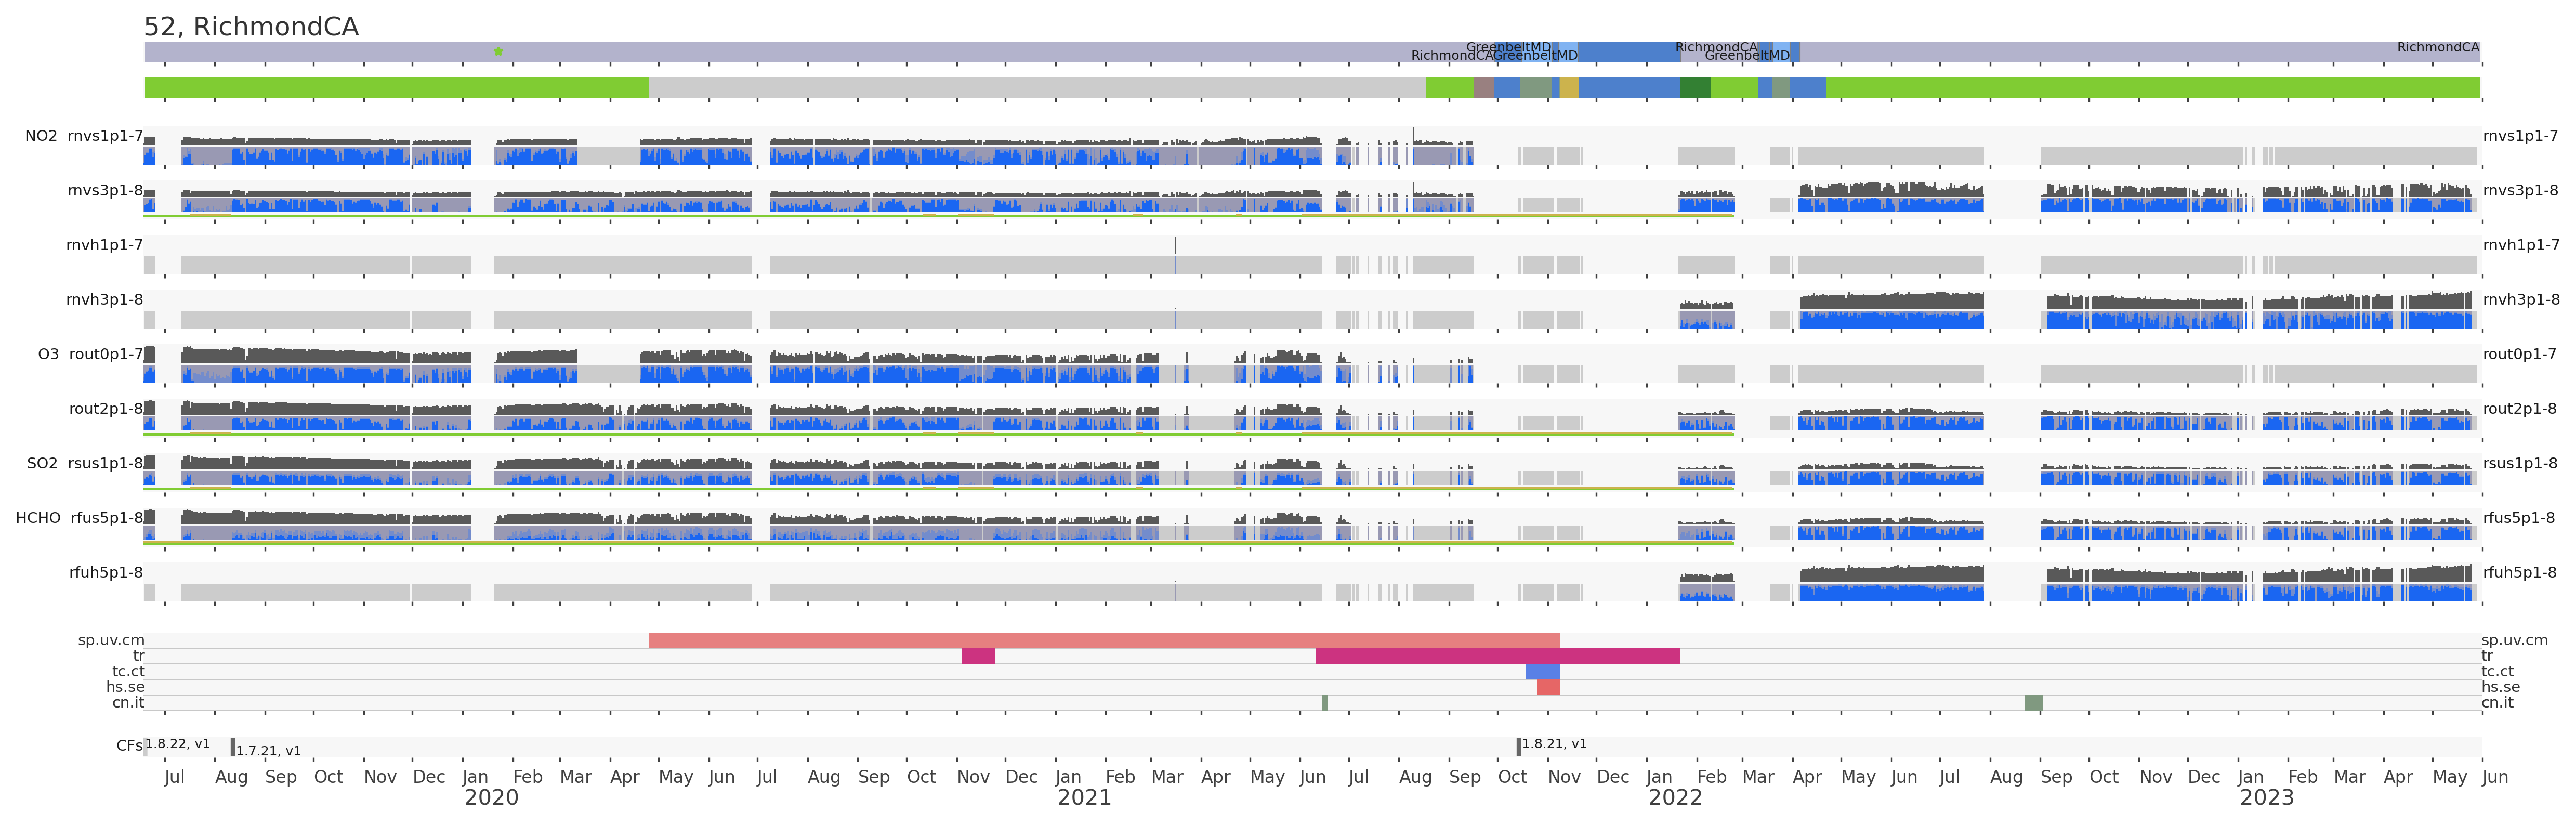This screenshot has width=2576, height=825.
Task: Click the red hs.se block
Action: click(1548, 687)
